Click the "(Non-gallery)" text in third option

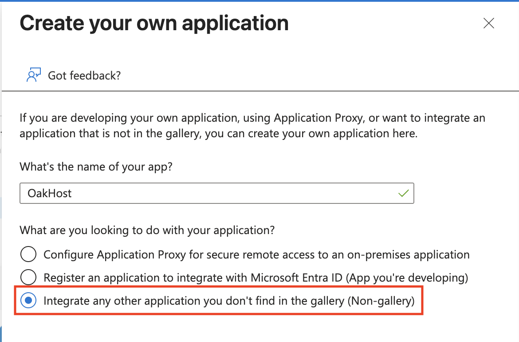[381, 301]
